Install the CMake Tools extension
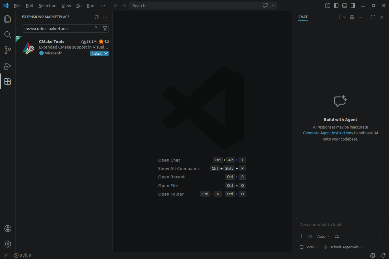 [96, 53]
